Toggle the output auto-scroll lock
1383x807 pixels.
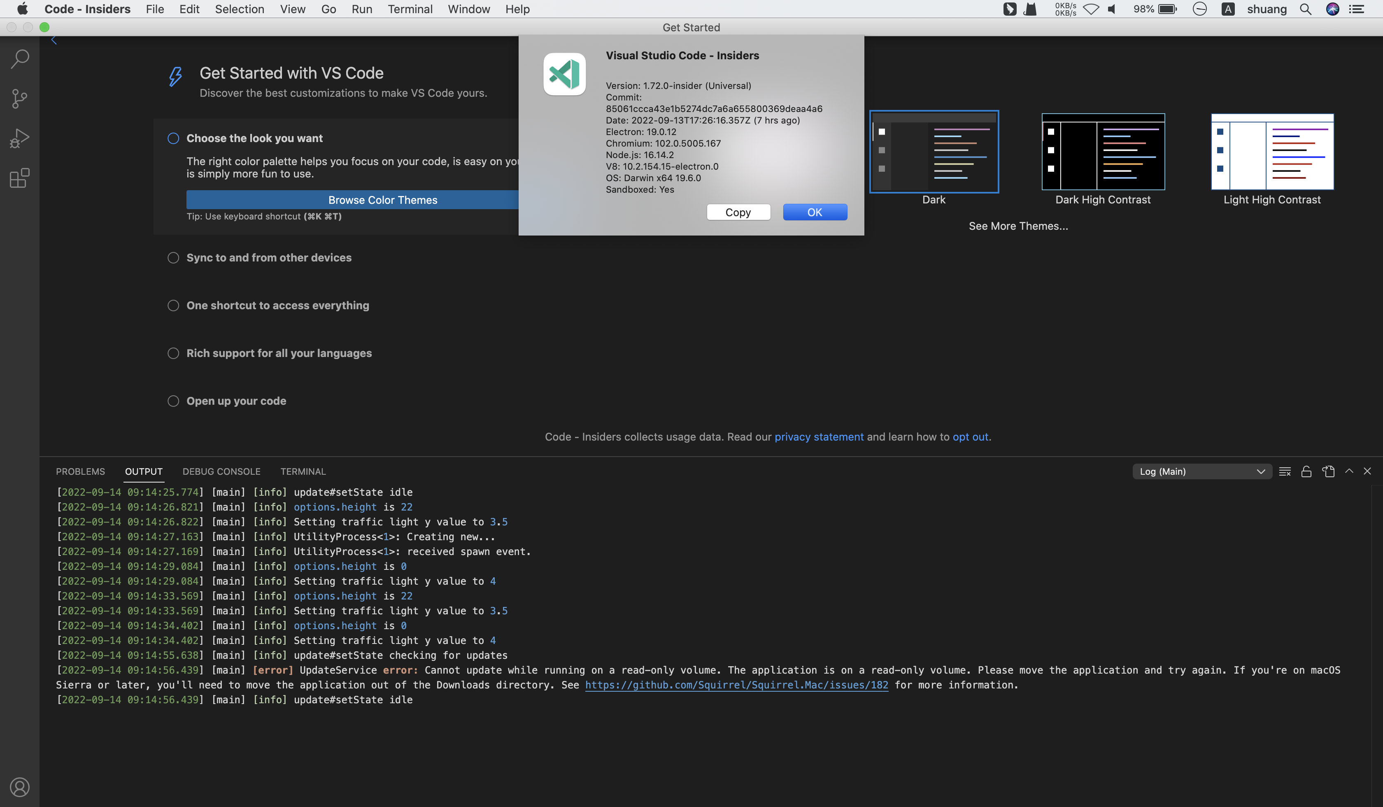pyautogui.click(x=1306, y=471)
